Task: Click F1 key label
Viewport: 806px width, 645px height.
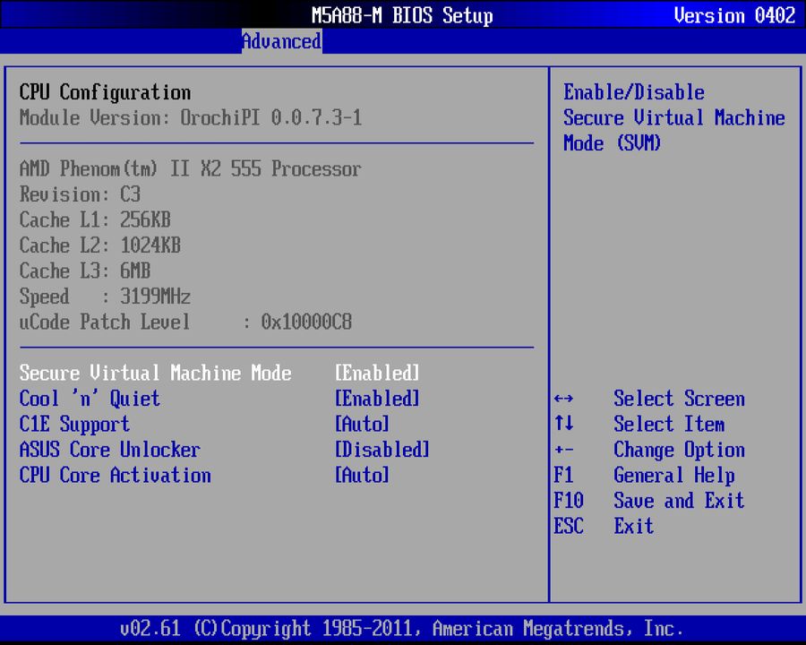Action: tap(564, 476)
